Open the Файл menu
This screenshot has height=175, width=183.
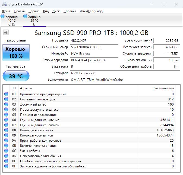tap(6, 11)
